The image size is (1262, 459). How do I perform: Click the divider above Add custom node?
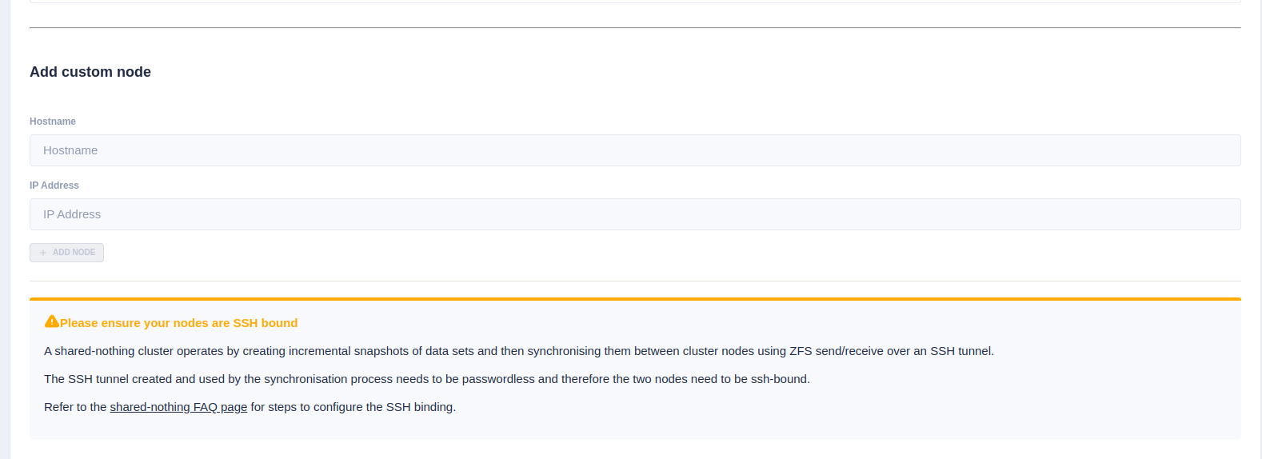click(x=635, y=28)
